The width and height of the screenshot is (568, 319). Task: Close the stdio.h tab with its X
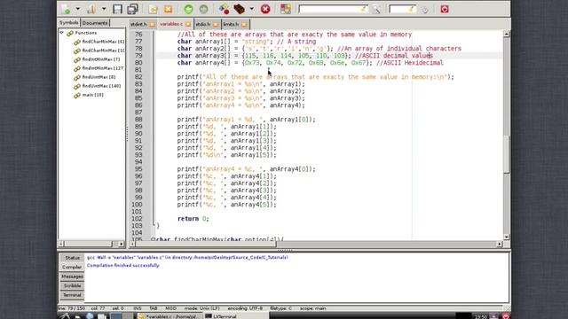click(x=216, y=25)
